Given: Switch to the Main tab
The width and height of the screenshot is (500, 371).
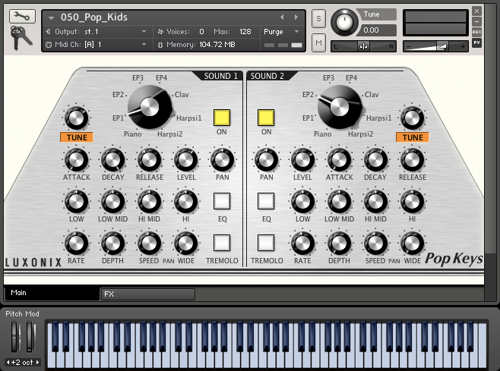Looking at the screenshot, I should [52, 293].
